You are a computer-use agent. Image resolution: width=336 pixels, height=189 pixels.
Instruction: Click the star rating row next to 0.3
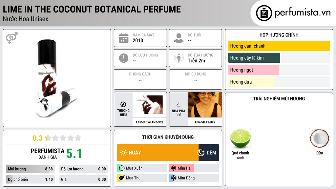tap(63, 138)
